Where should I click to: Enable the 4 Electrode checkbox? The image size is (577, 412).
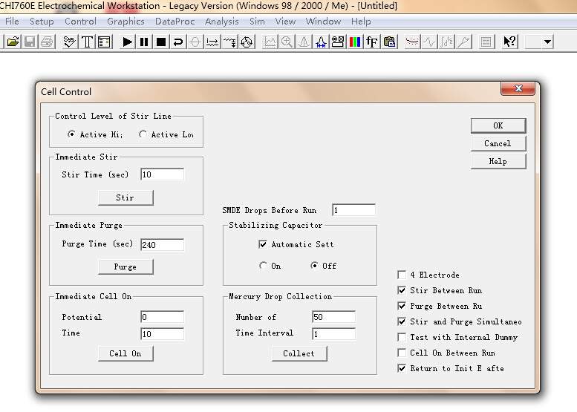pos(402,275)
